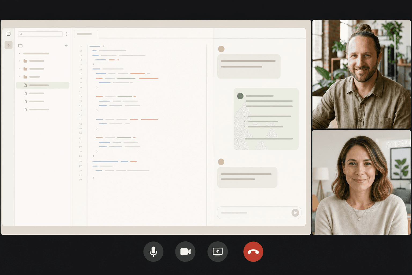The image size is (412, 275).
Task: Select the third brown folder icon
Action: coord(25,77)
